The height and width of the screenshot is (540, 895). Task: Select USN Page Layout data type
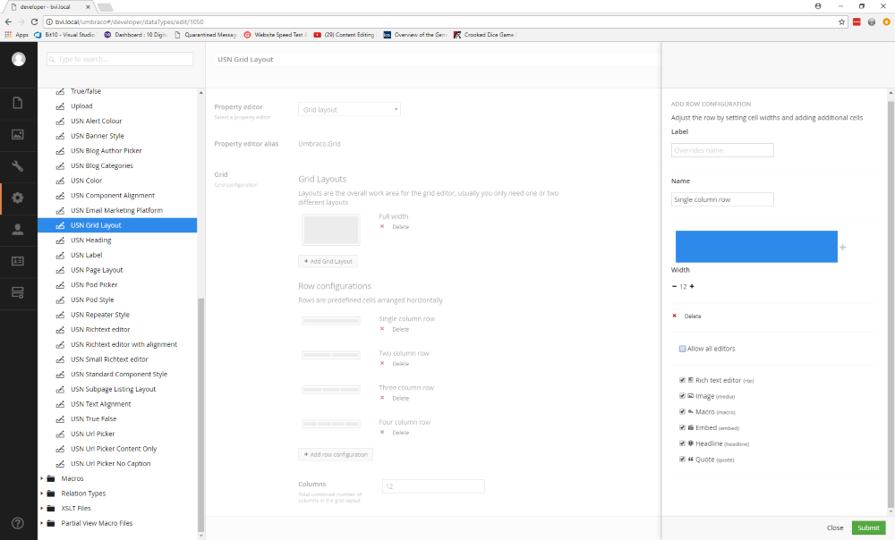(x=97, y=270)
